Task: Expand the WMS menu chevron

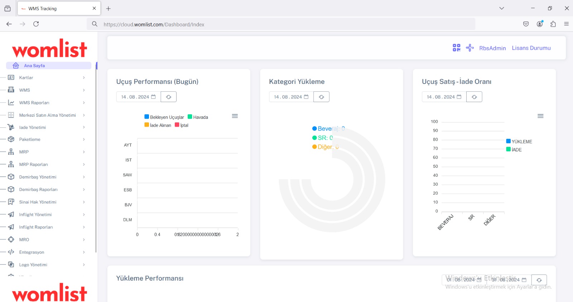Action: [x=84, y=90]
